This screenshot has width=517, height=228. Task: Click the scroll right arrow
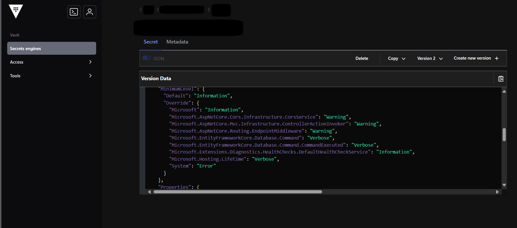(x=497, y=192)
